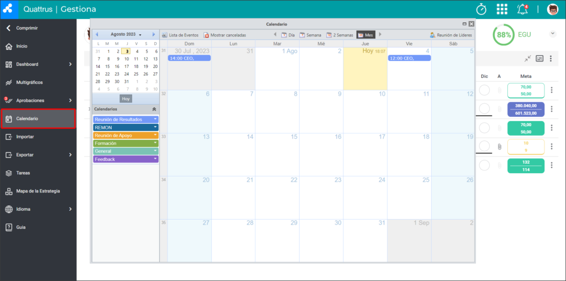Click the Quattrus logo icon
Image resolution: width=566 pixels, height=281 pixels.
coord(9,9)
